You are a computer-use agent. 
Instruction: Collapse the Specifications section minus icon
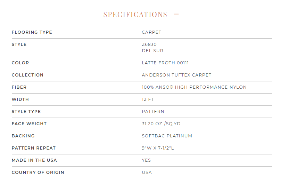pyautogui.click(x=176, y=14)
